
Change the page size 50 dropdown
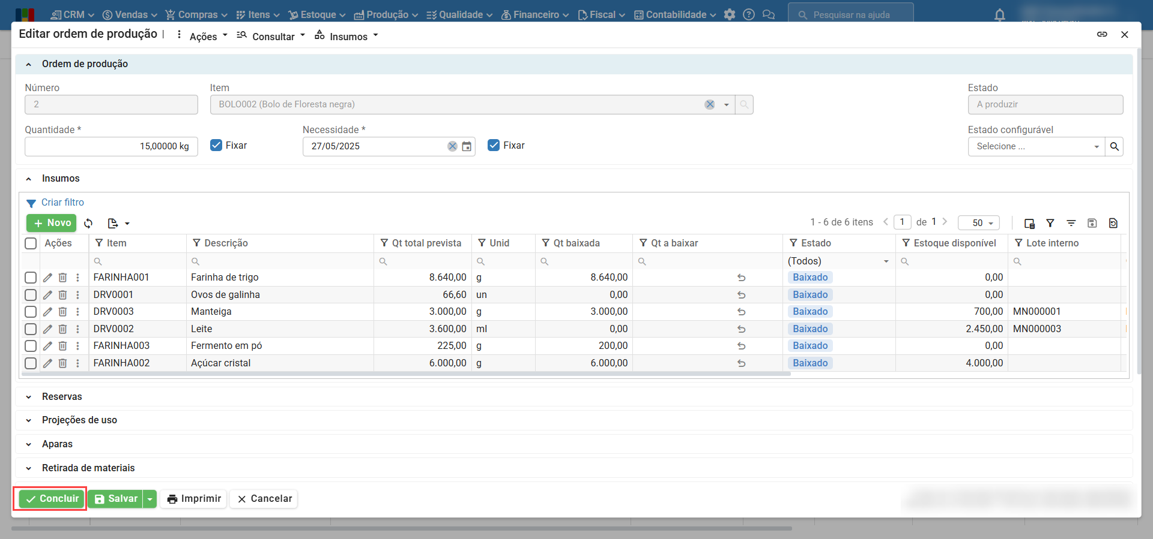coord(979,223)
